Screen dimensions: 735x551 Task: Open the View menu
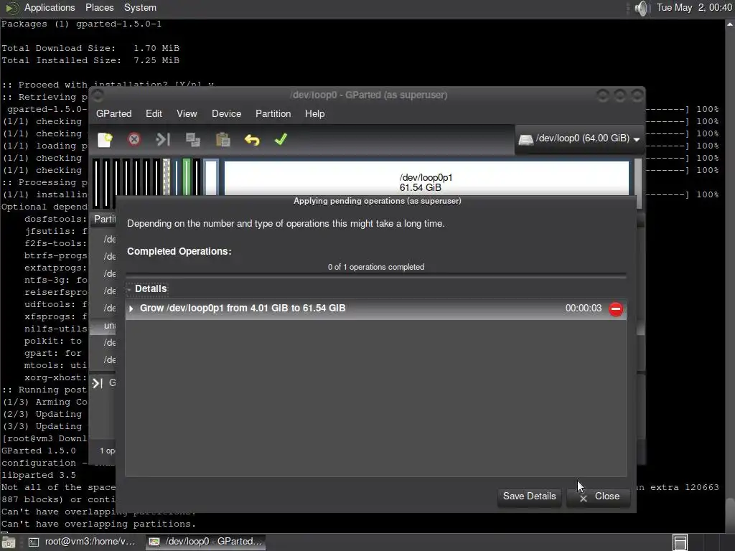(x=187, y=114)
